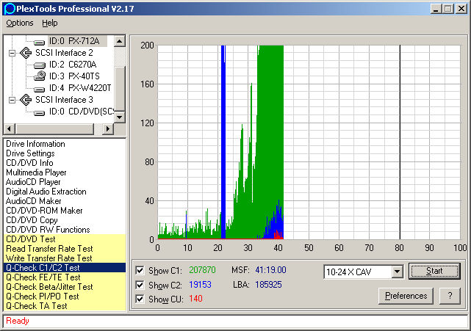Click the device tree scroll left arrow
The height and width of the screenshot is (331, 471).
tap(9, 129)
